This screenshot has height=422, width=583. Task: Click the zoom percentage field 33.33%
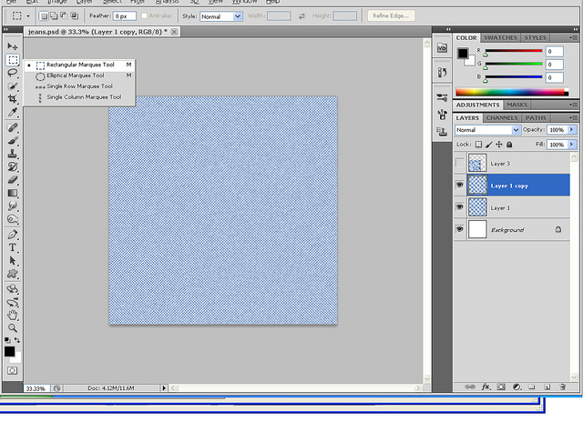pyautogui.click(x=36, y=388)
